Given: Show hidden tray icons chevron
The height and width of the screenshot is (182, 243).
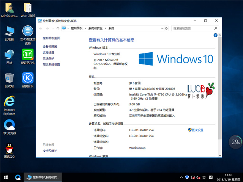Looking at the screenshot, I should 181,177.
